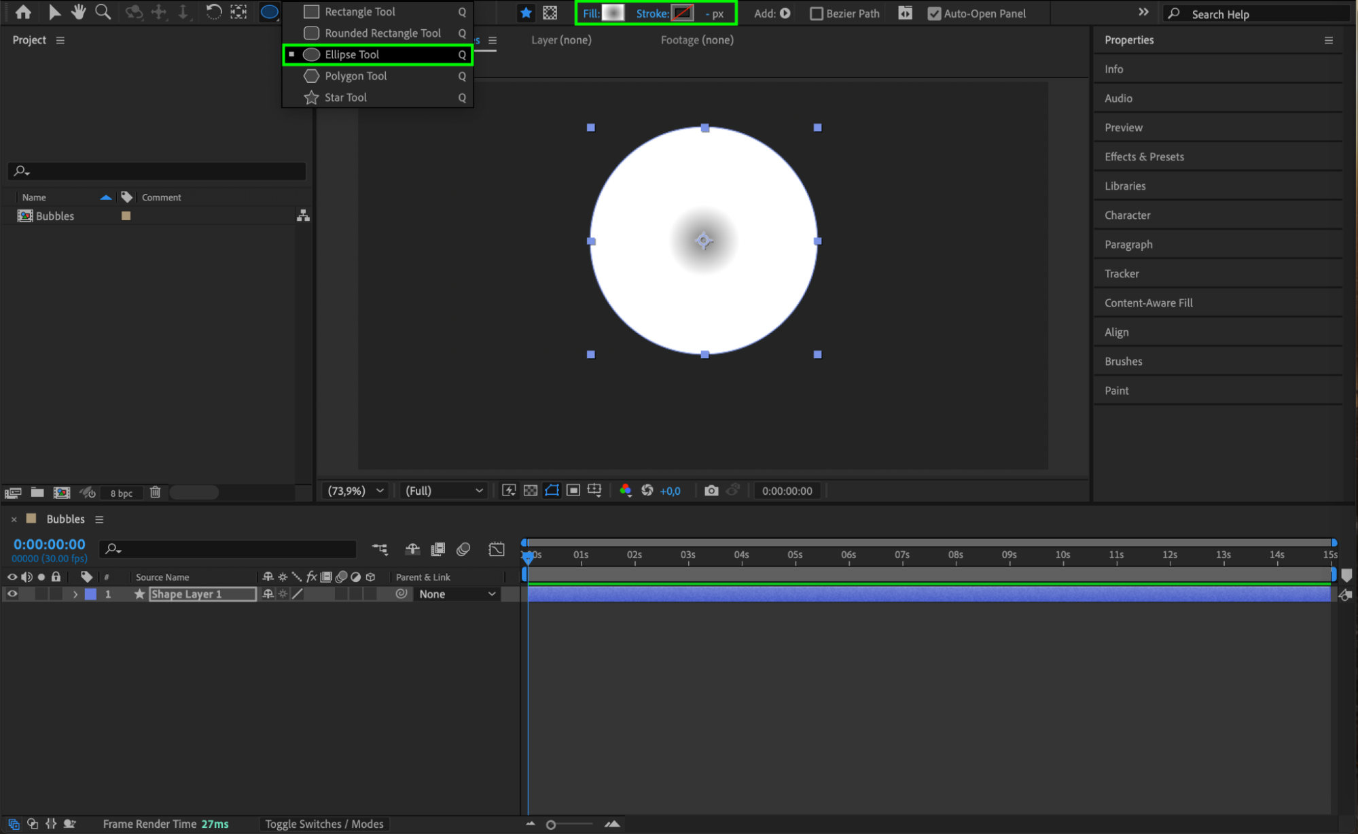Click the Home icon

point(23,12)
